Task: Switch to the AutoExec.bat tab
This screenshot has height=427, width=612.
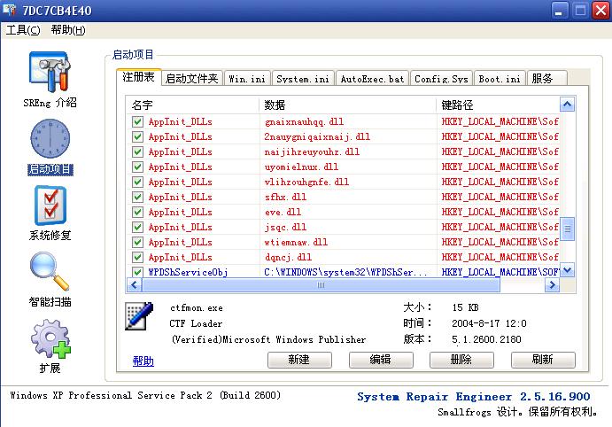Action: 372,79
